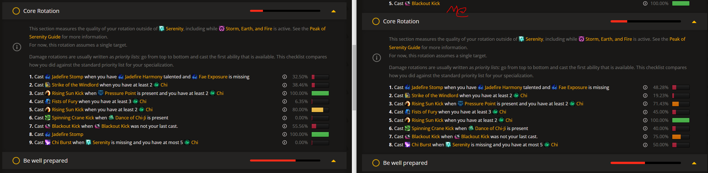Expand the Be well prepared section on the left
This screenshot has width=708, height=173.
333,161
